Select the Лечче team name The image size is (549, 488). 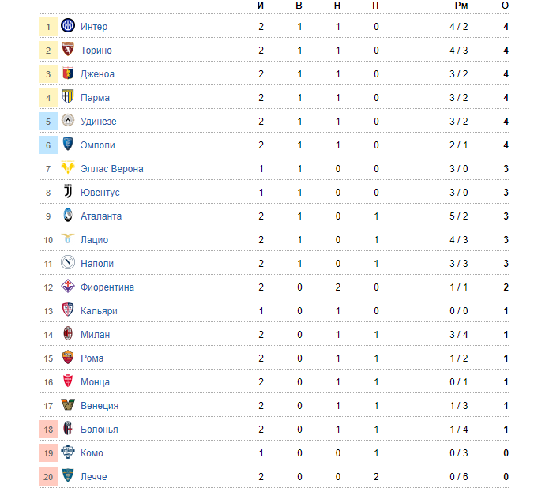(93, 477)
